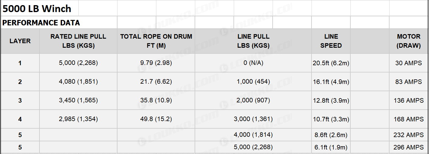This screenshot has height=154, width=429.
Task: Select the 20.5ft (6.2m) speed cell
Action: coord(331,63)
